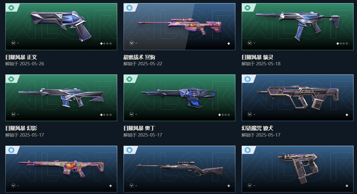Click the round Valorant point icon on 日耀风暴 幻影 card
The width and height of the screenshot is (357, 194).
[x=14, y=114]
